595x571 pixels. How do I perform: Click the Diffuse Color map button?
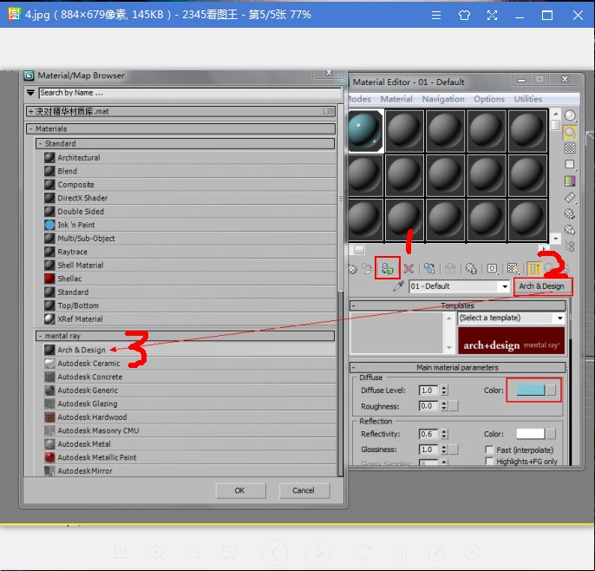(x=551, y=390)
